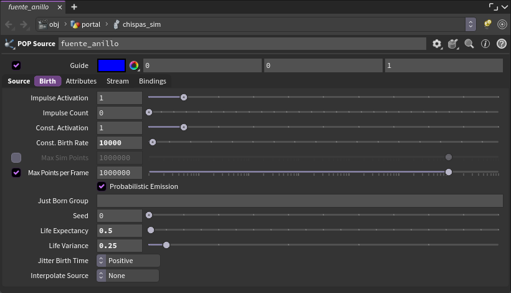Switch to the Stream tab

coord(118,81)
